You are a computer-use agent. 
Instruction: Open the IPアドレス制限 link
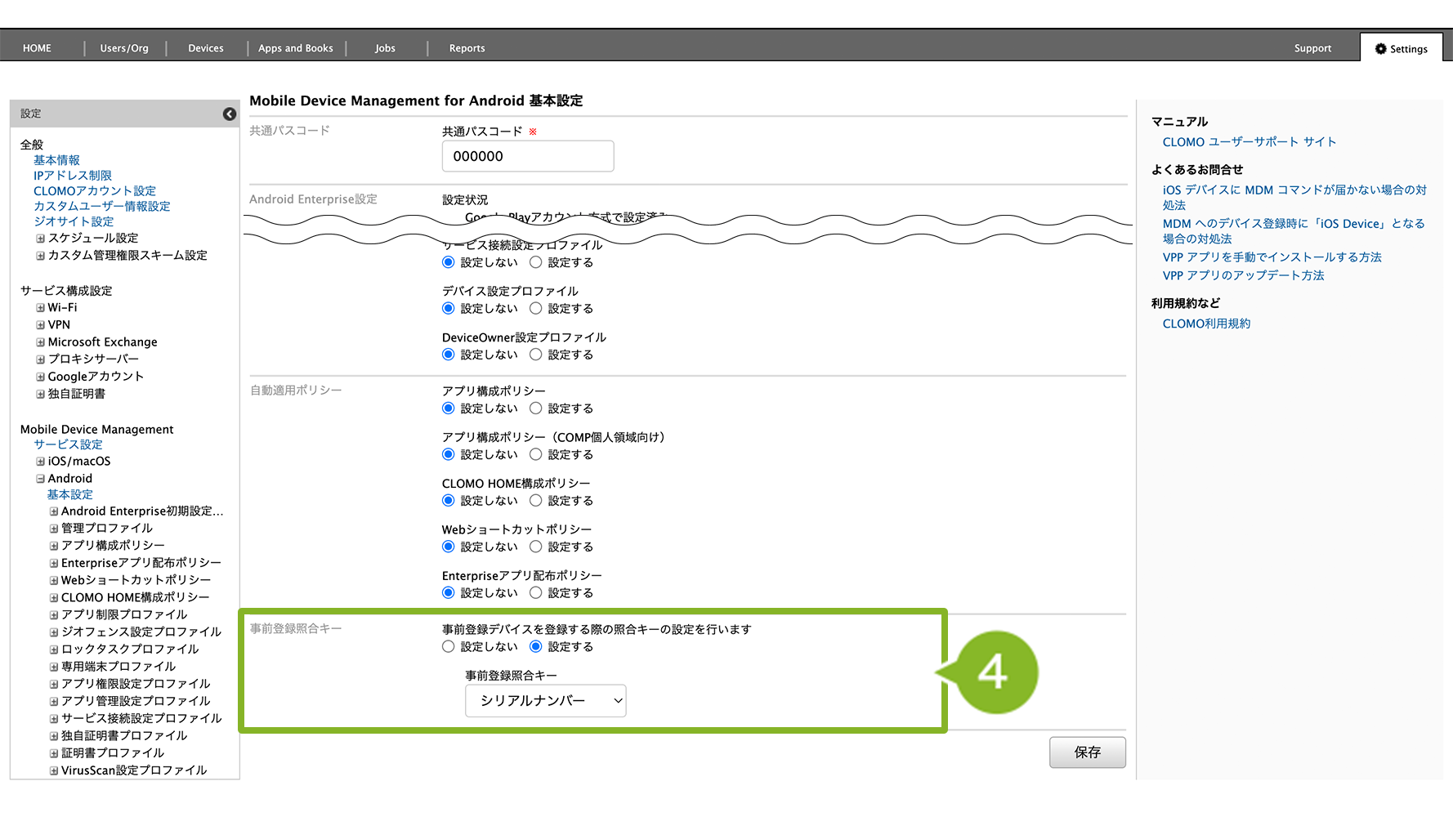73,176
